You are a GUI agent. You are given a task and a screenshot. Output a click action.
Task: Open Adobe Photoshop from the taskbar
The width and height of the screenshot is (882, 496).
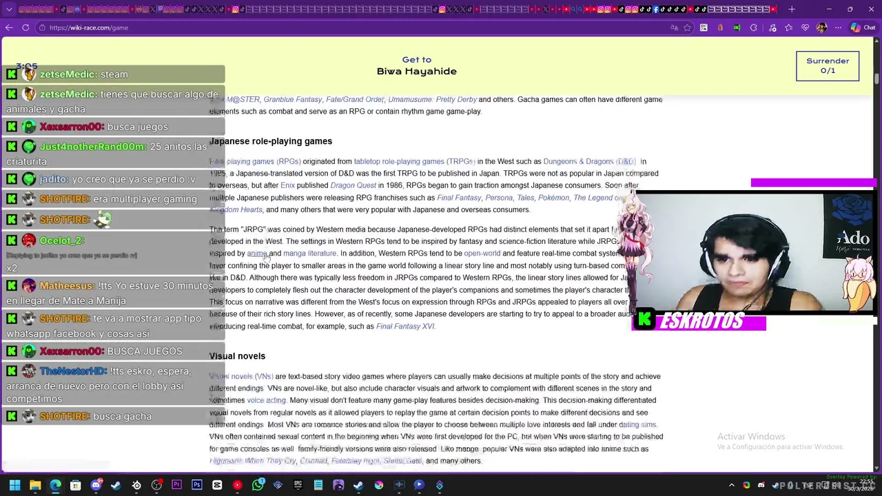197,485
